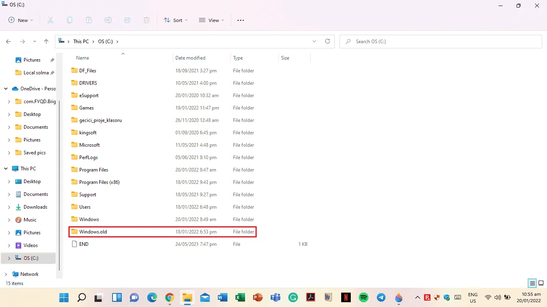Select the DRIVERS folder name

click(88, 83)
